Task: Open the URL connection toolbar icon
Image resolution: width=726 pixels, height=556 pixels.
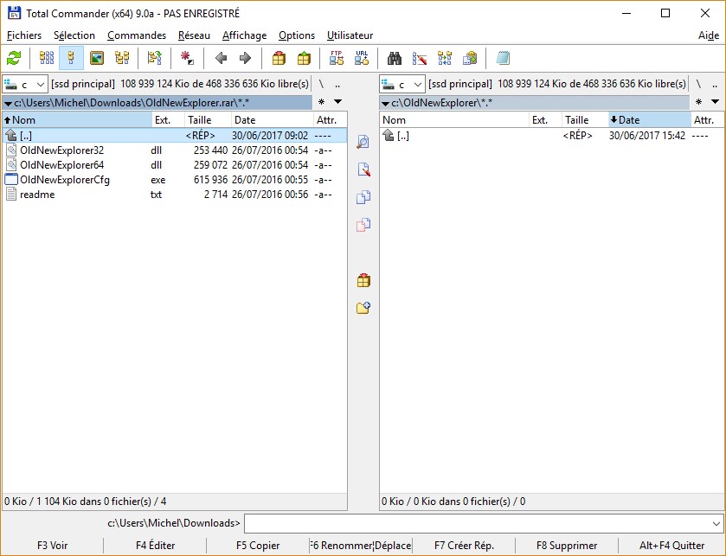Action: click(362, 58)
